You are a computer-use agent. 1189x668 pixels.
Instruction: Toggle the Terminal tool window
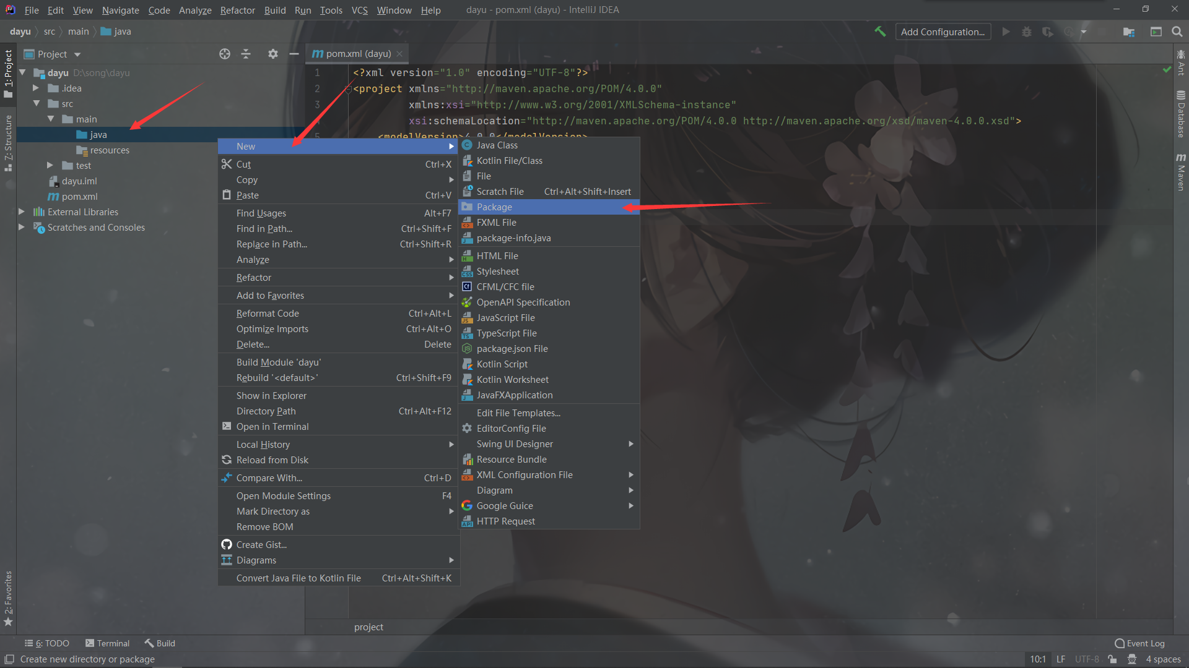[108, 643]
